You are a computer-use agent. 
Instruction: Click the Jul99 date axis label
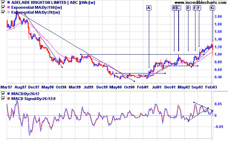(x=88, y=87)
